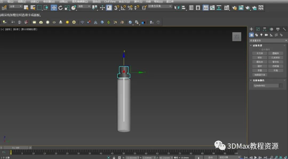
Task: Toggle the Angle Snap button
Action: pyautogui.click(x=123, y=8)
